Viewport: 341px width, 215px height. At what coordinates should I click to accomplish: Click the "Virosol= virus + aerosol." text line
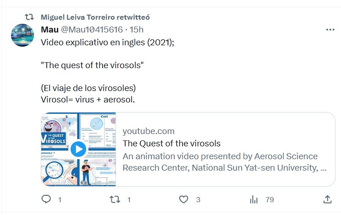[x=88, y=99]
